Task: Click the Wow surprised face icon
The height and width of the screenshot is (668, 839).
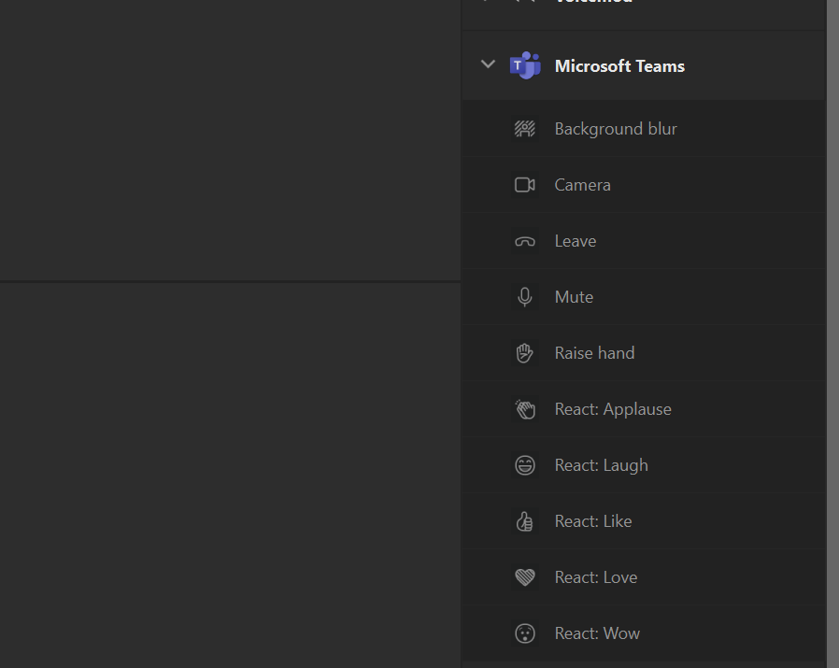Action: tap(525, 633)
